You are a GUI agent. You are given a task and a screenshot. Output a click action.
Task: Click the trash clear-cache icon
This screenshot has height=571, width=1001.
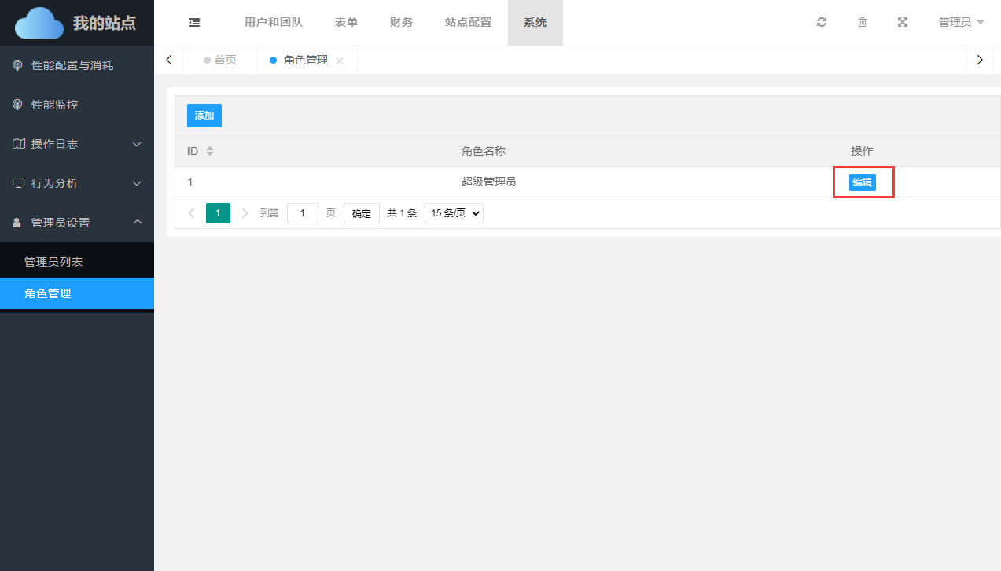tap(862, 23)
